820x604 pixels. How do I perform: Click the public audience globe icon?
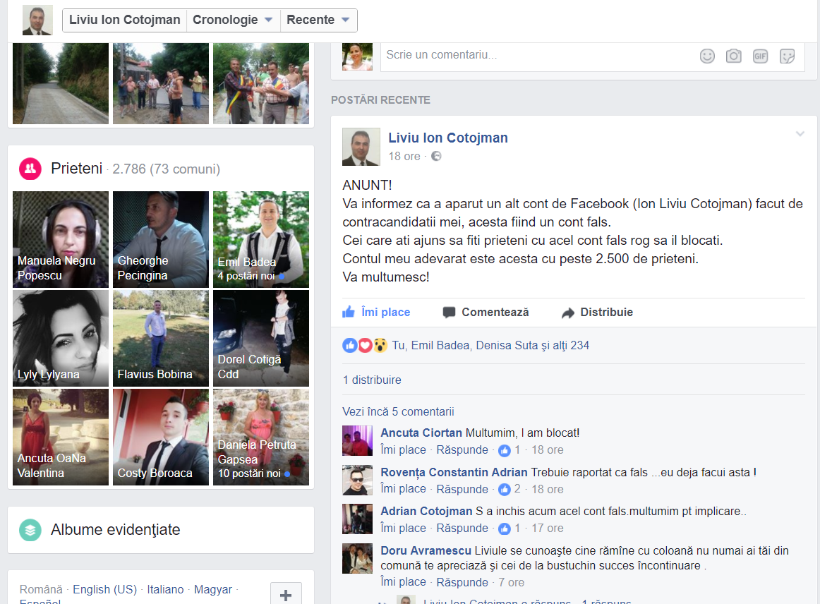(x=436, y=156)
